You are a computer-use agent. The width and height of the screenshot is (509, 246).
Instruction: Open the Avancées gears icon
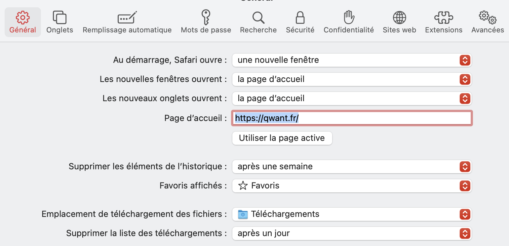(x=488, y=18)
